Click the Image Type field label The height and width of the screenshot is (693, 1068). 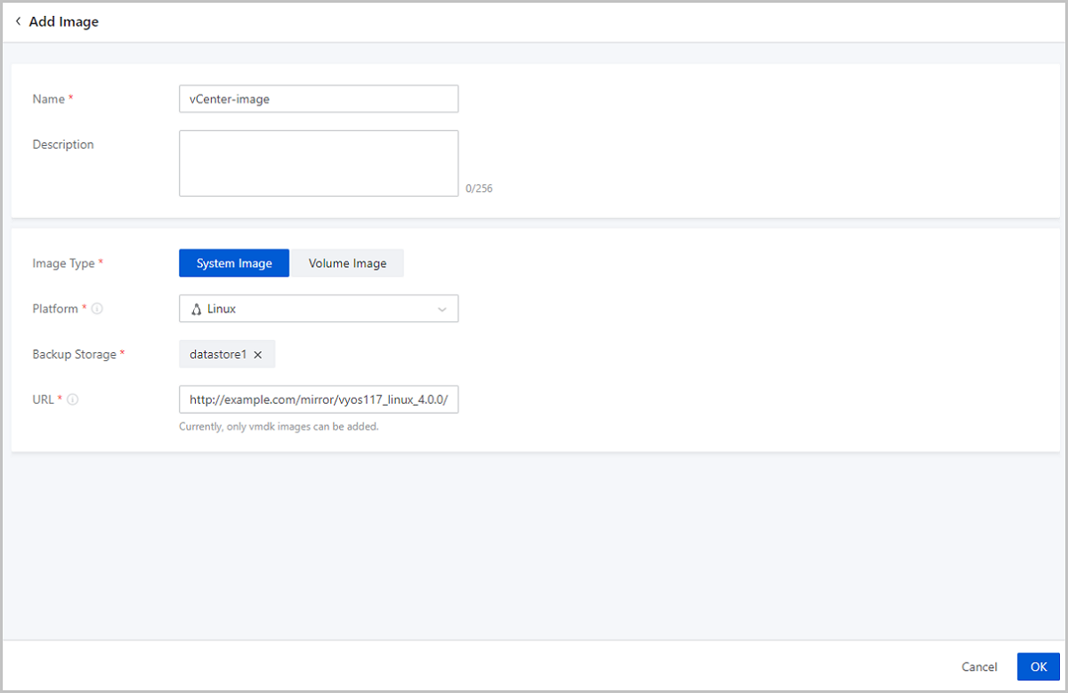[x=64, y=263]
